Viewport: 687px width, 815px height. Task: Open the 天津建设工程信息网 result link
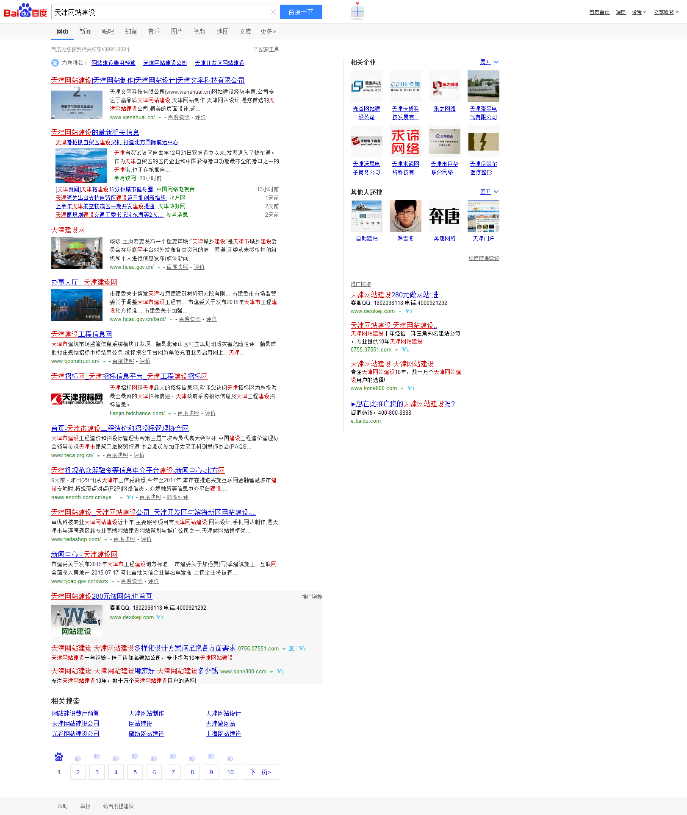82,334
